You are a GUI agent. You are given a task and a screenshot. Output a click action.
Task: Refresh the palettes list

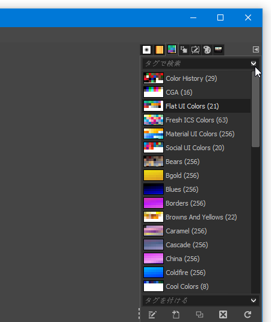coord(248,314)
